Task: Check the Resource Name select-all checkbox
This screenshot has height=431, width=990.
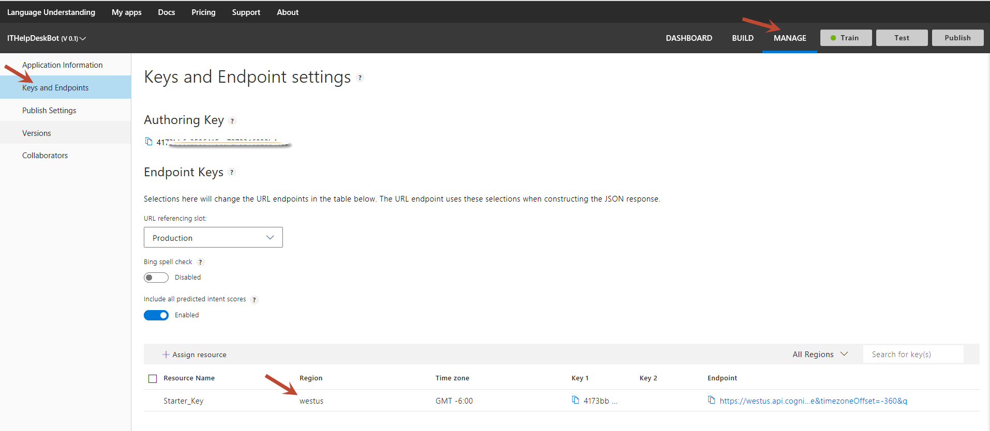Action: [x=153, y=379]
